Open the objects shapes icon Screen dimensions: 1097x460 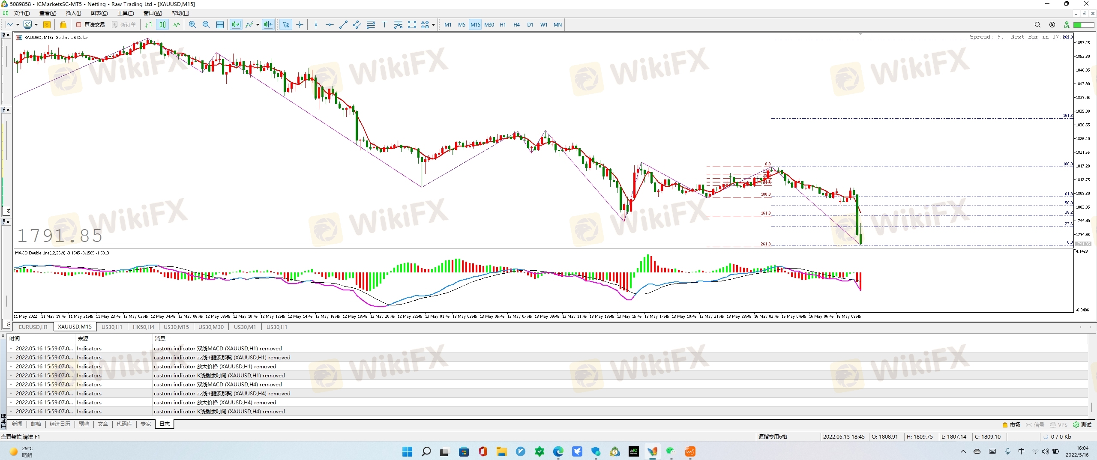pos(425,25)
